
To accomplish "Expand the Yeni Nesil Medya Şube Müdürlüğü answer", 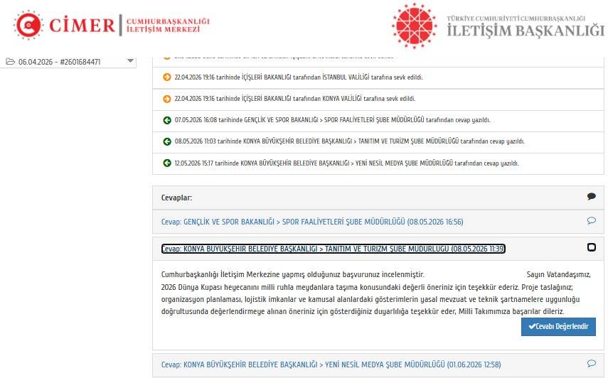I will pyautogui.click(x=331, y=364).
